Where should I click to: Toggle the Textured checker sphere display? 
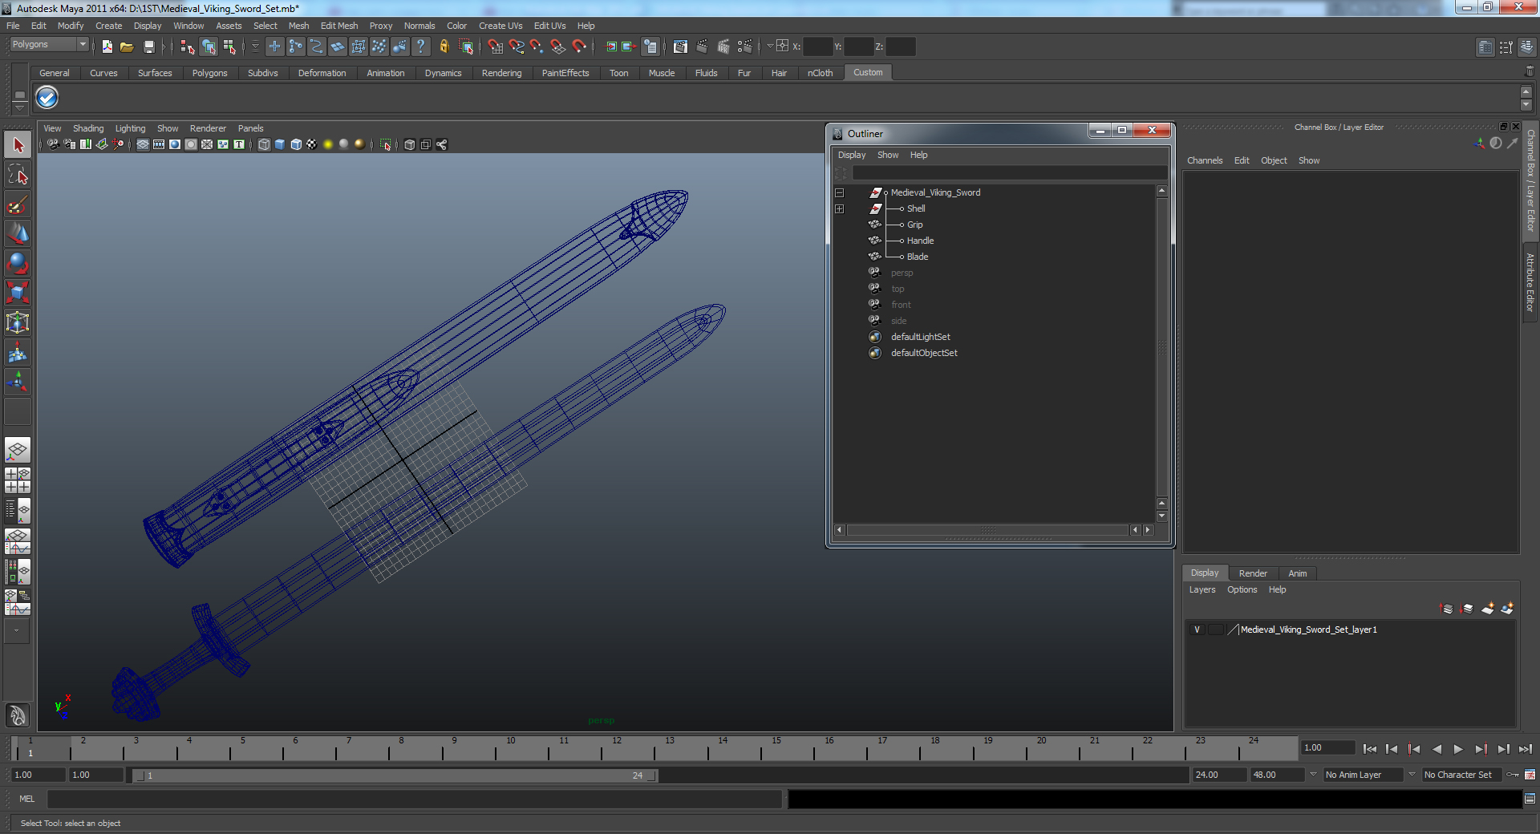pyautogui.click(x=312, y=144)
